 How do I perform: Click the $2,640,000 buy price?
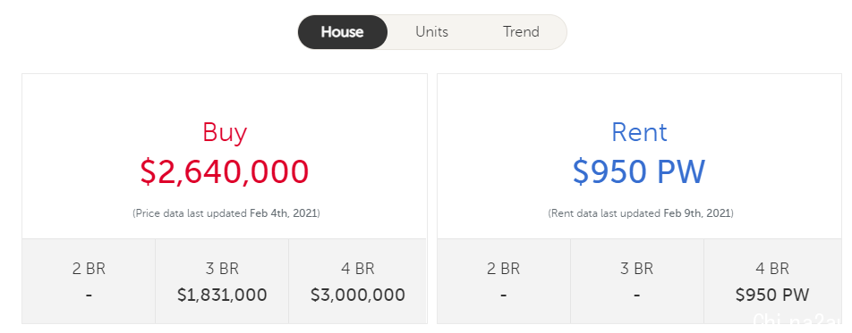225,172
